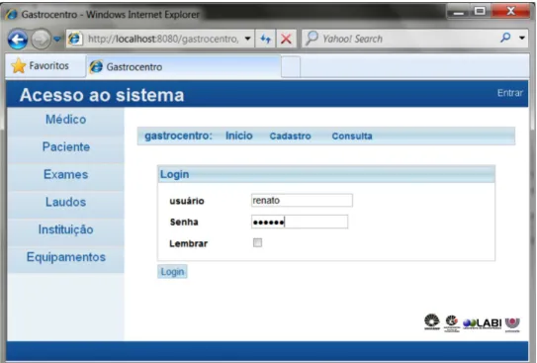This screenshot has height=363, width=537.
Task: Refresh the page with the refresh icon
Action: click(265, 39)
